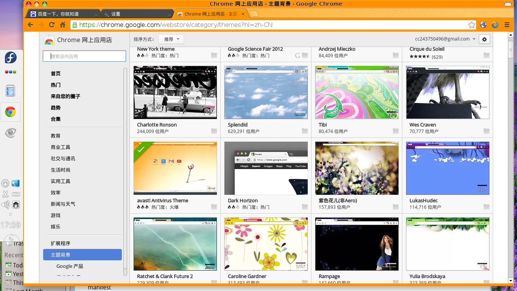Click the flag icon on Splendid card

(x=305, y=131)
